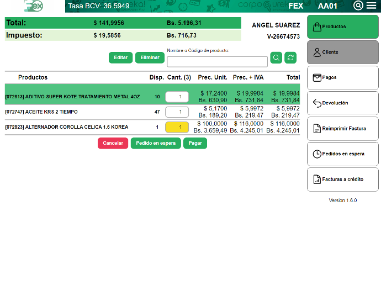Click the circular search icon in header
381x285 pixels.
pos(358,6)
